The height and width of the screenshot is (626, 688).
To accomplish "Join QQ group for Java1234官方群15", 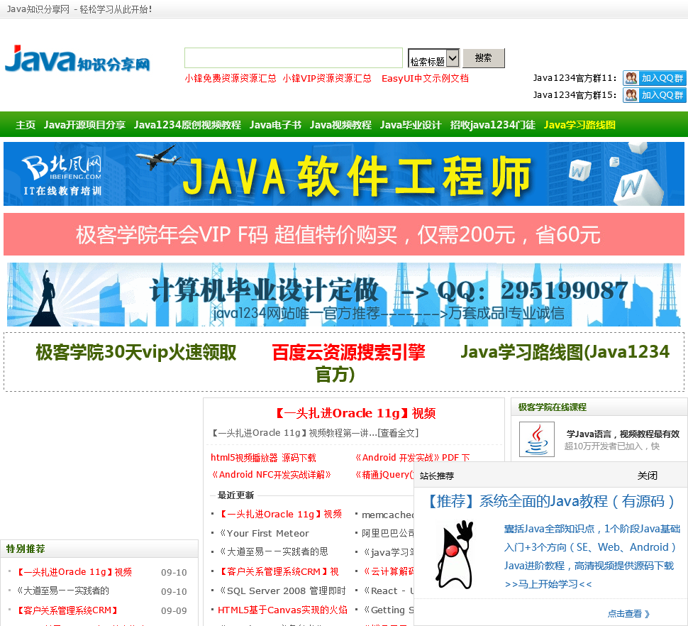I will [654, 95].
